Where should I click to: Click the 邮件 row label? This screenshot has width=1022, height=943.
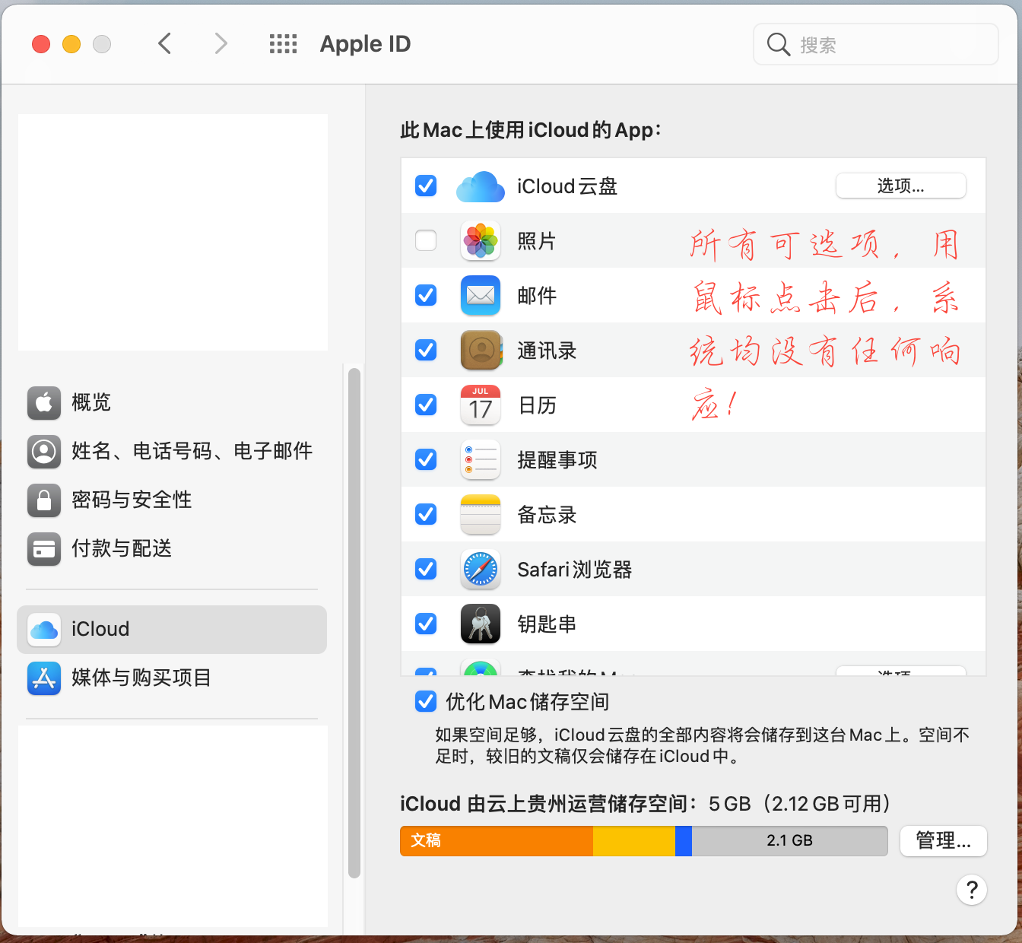537,296
